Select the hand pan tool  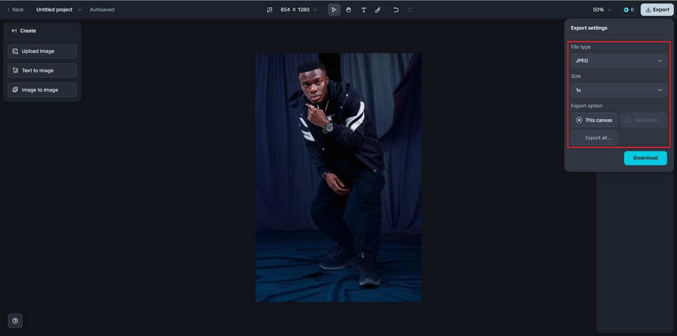click(349, 10)
